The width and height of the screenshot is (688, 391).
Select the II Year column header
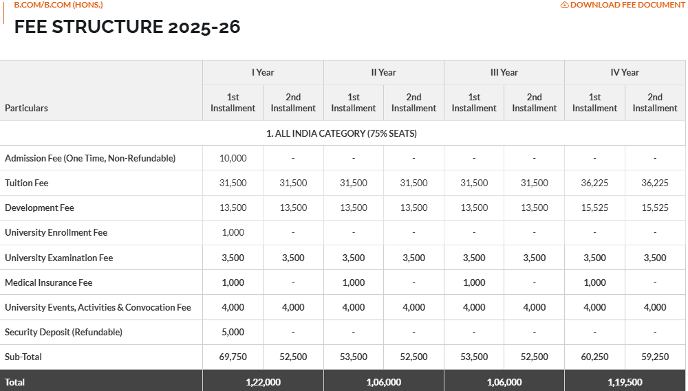tap(383, 72)
